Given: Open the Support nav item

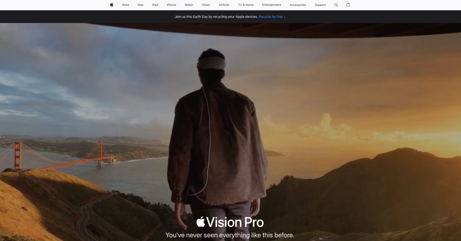Looking at the screenshot, I should tap(320, 5).
